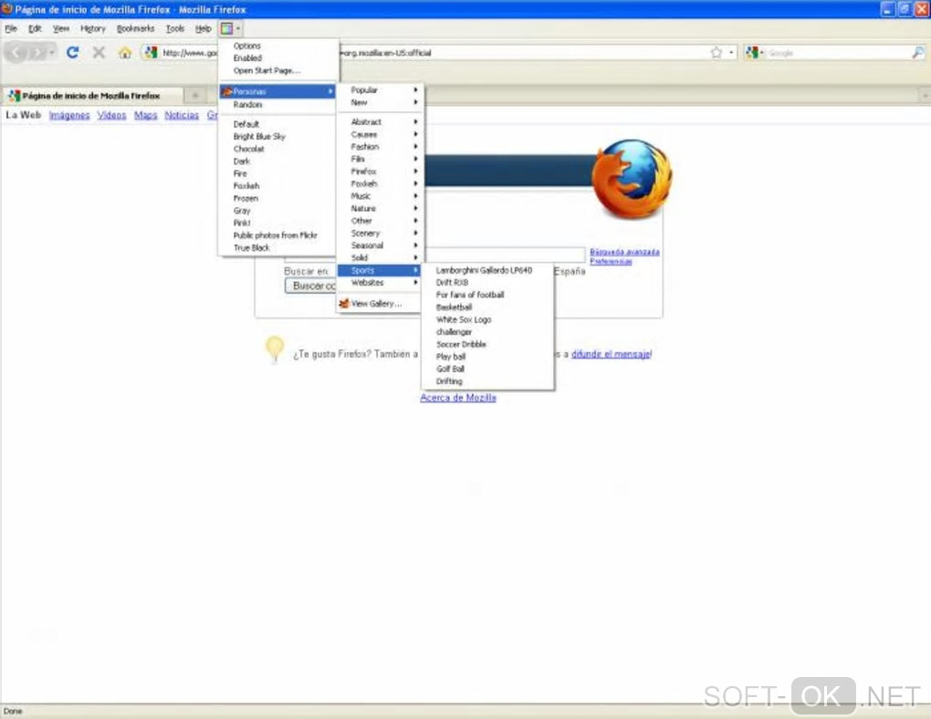Image resolution: width=931 pixels, height=719 pixels.
Task: Click the search magnifier icon
Action: (x=918, y=53)
